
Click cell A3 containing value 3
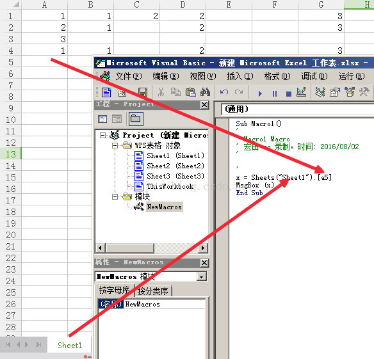point(45,39)
